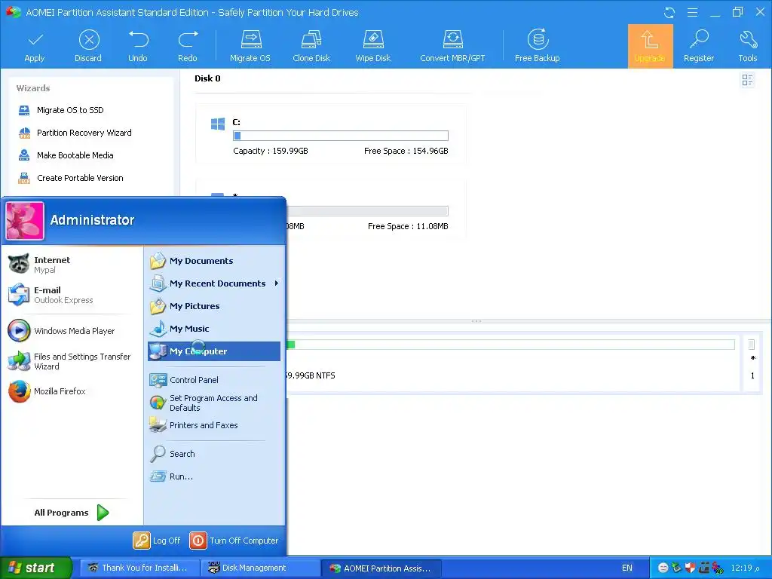Click the red shield tray icon

(x=691, y=568)
